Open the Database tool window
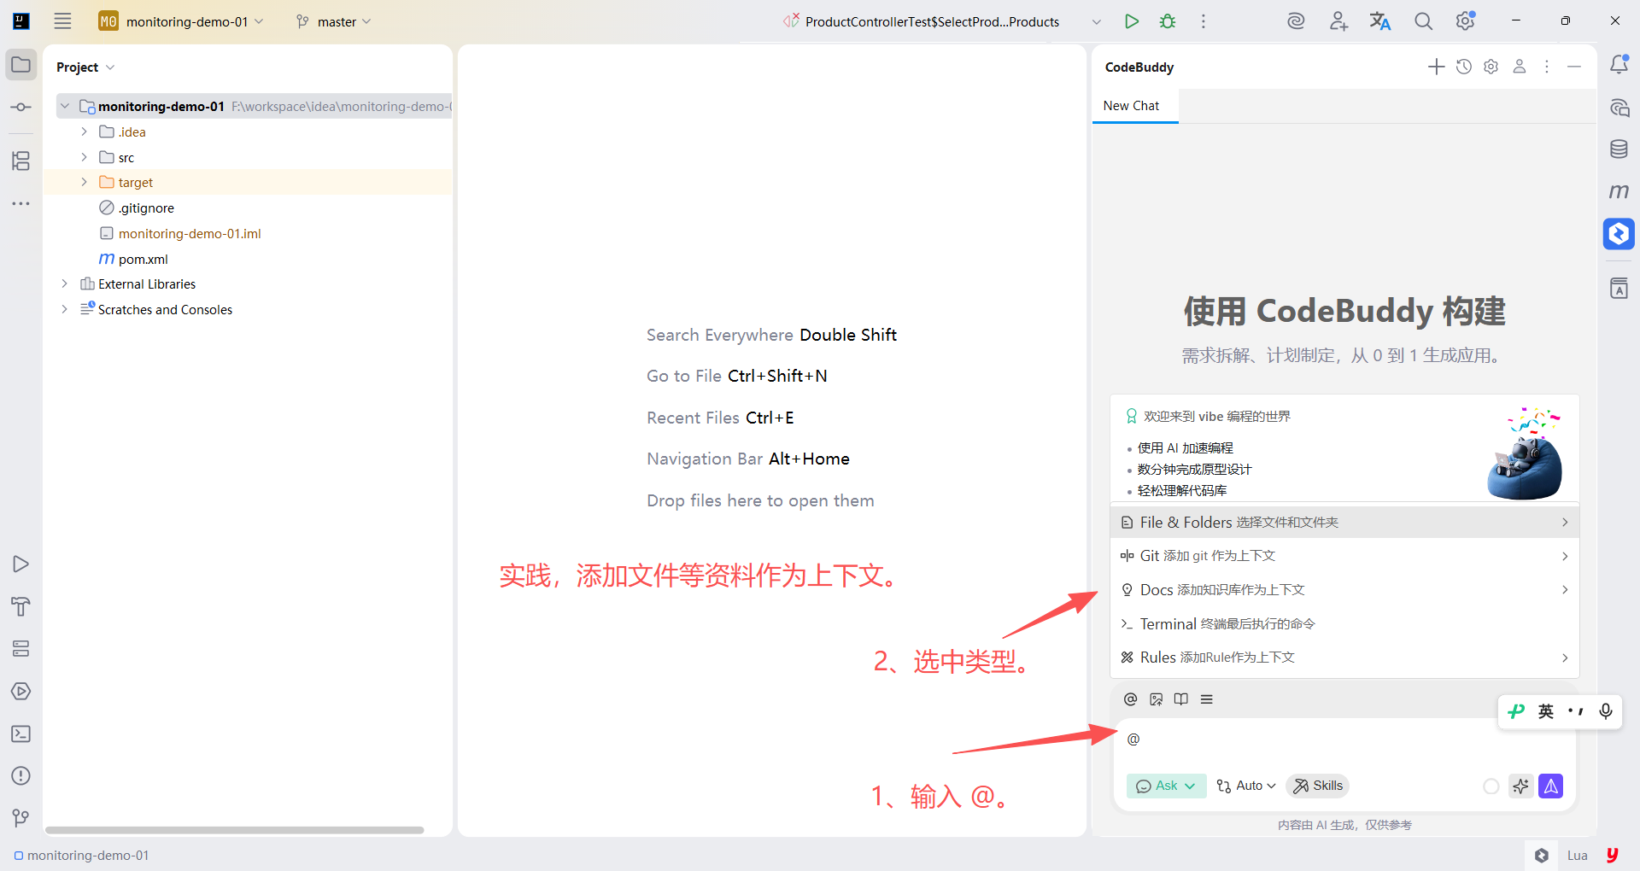1640x871 pixels. tap(1619, 149)
